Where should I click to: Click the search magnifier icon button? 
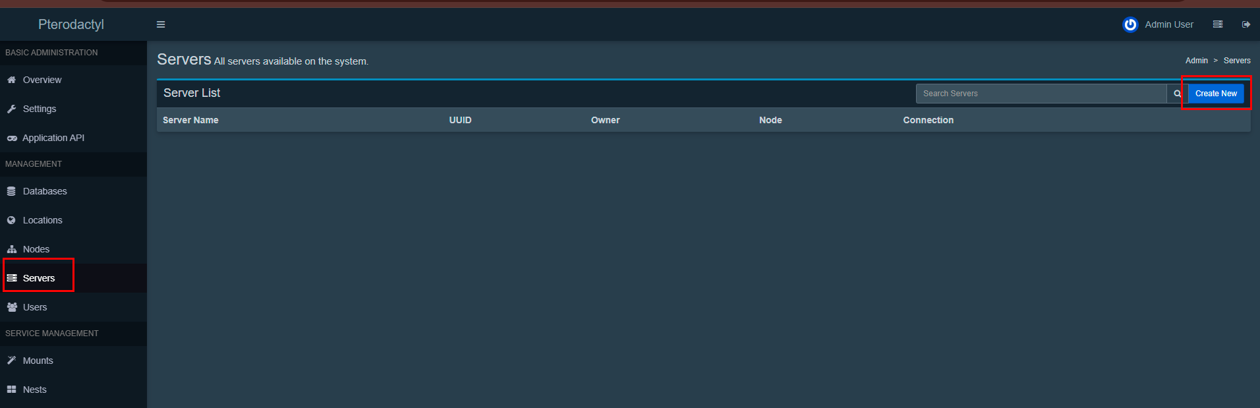pyautogui.click(x=1177, y=94)
